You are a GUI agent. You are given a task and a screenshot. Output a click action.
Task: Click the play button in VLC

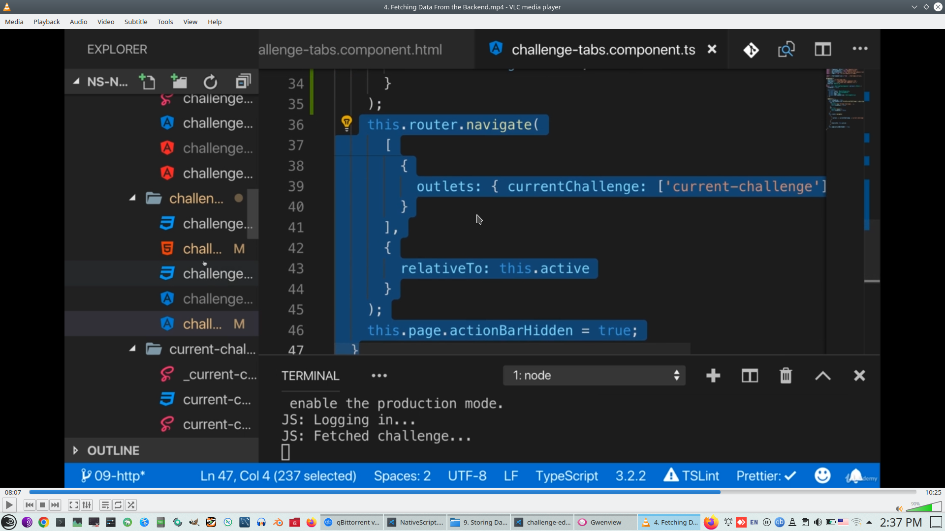click(x=9, y=505)
